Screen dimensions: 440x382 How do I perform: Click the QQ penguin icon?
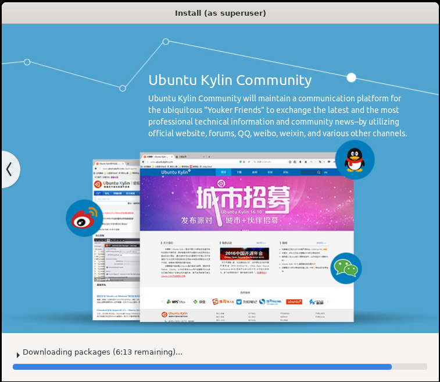[x=355, y=160]
